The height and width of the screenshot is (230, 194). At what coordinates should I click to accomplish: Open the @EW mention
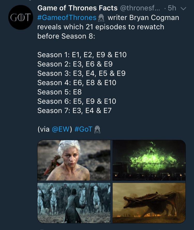click(x=60, y=129)
